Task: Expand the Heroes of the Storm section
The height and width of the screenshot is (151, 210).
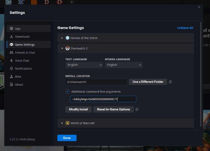Action: tap(62, 38)
